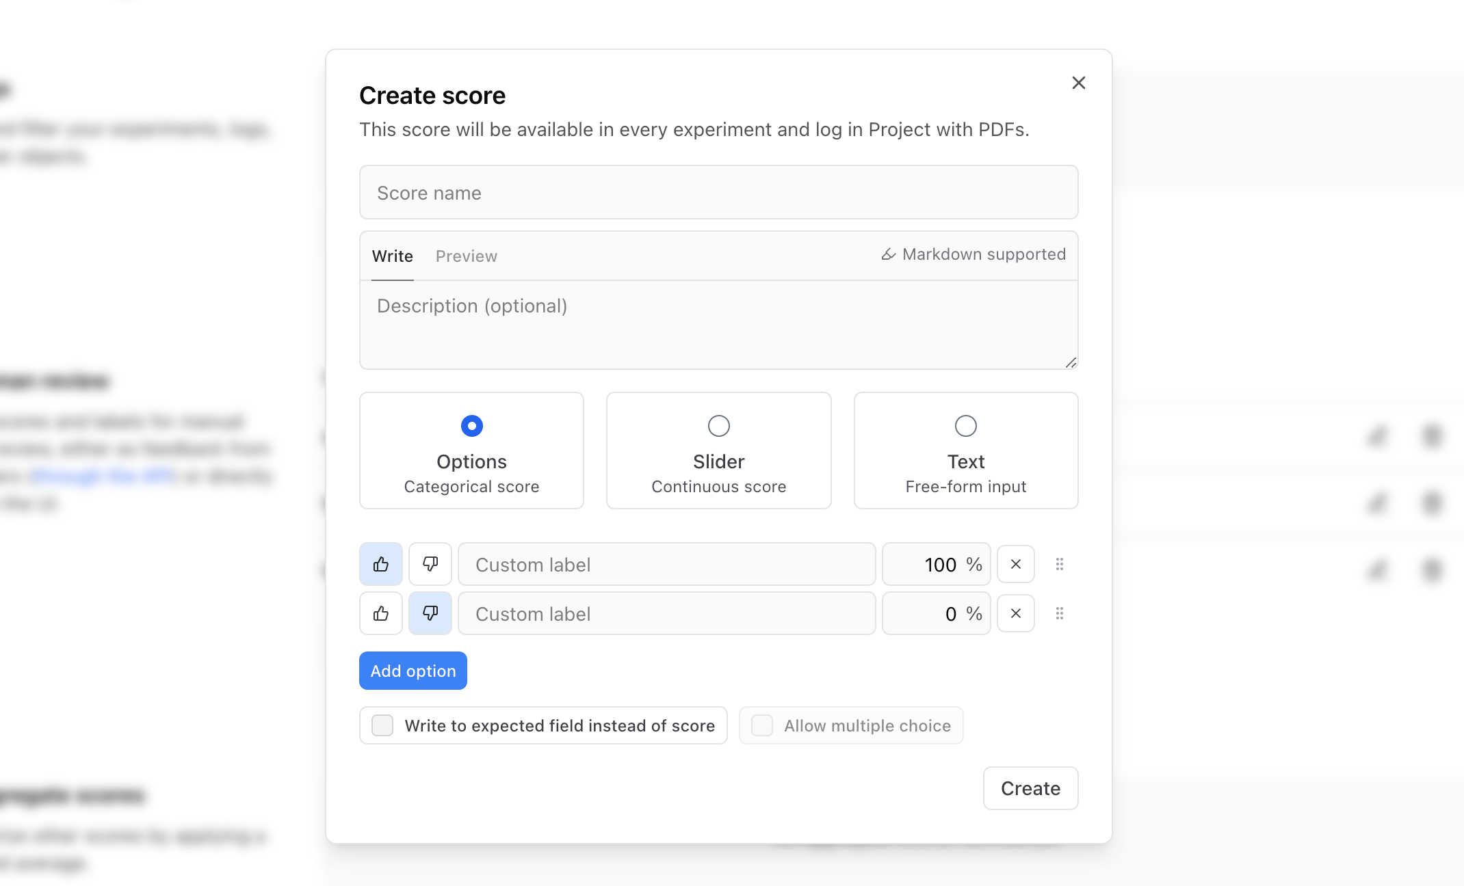Switch to the Write tab
Viewport: 1464px width, 886px height.
(392, 256)
